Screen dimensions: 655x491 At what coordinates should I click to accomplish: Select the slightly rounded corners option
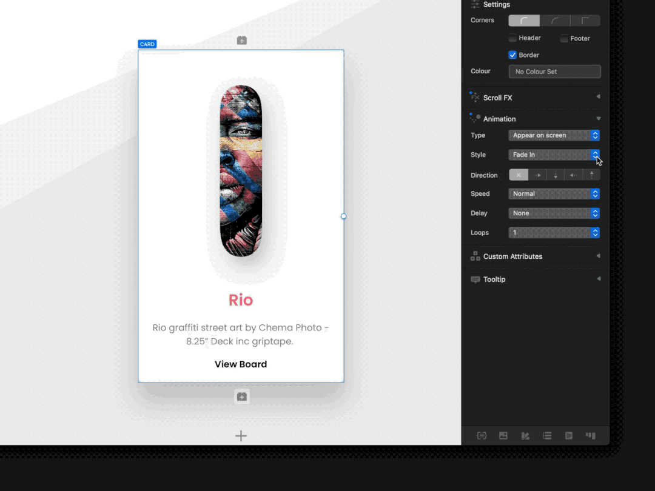tap(524, 21)
